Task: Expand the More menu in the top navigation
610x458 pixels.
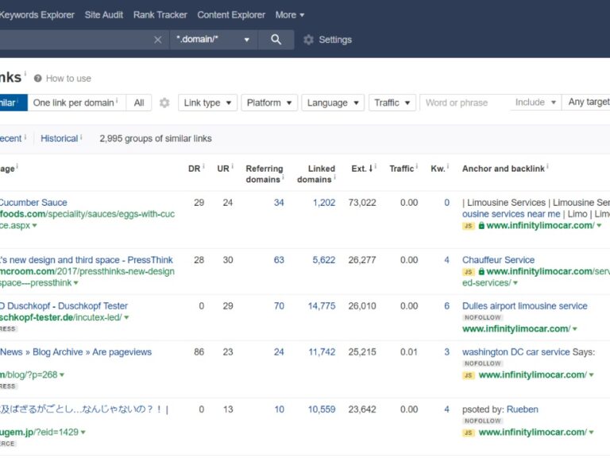Action: pos(290,15)
